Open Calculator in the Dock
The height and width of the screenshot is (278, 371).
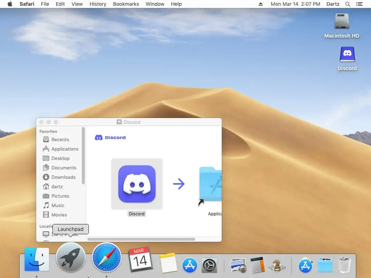click(x=258, y=265)
